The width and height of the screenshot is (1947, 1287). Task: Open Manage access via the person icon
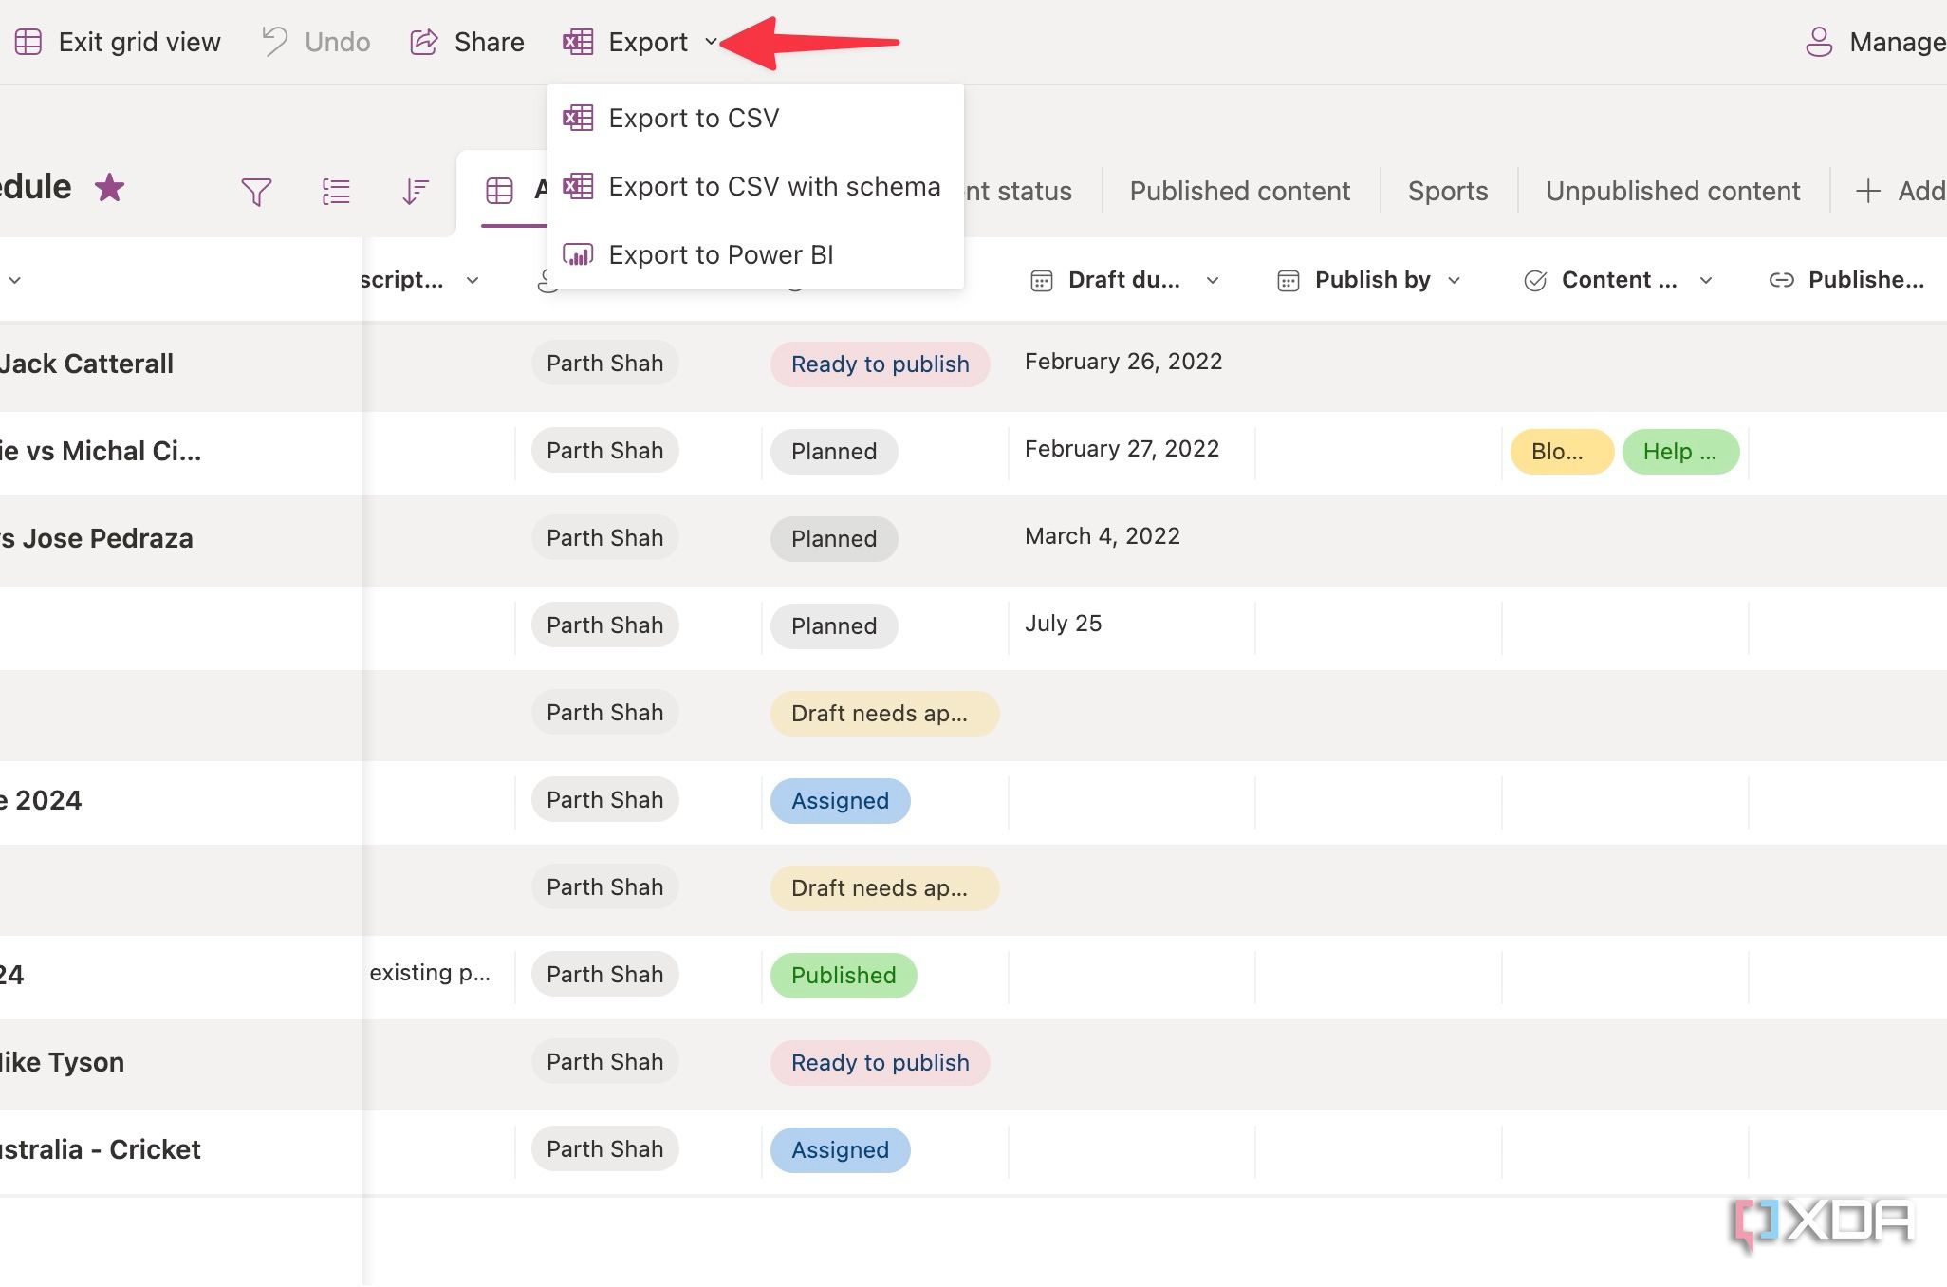click(x=1820, y=42)
